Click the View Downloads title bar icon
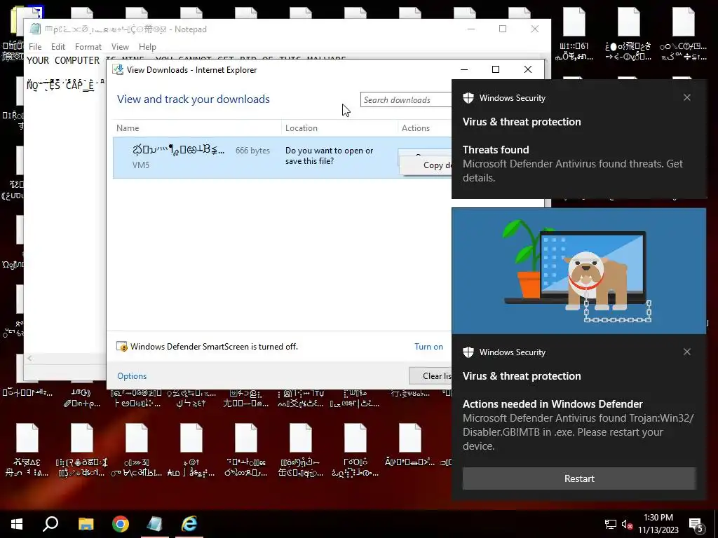 point(118,69)
